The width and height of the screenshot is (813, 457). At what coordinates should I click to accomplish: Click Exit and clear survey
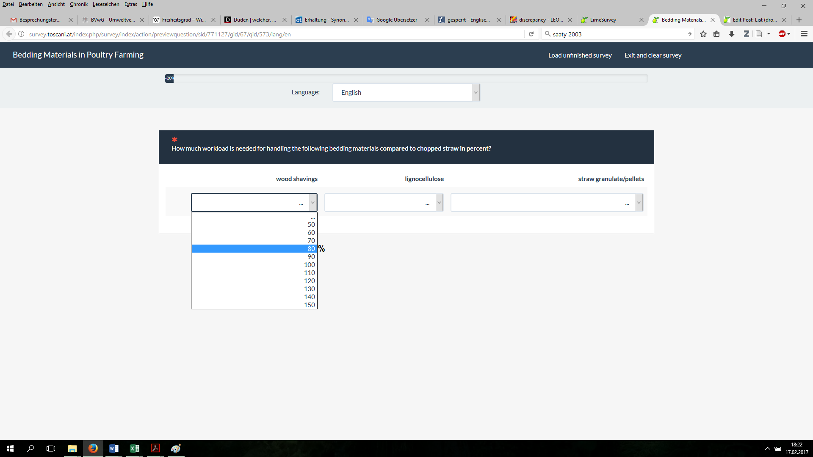(x=653, y=55)
